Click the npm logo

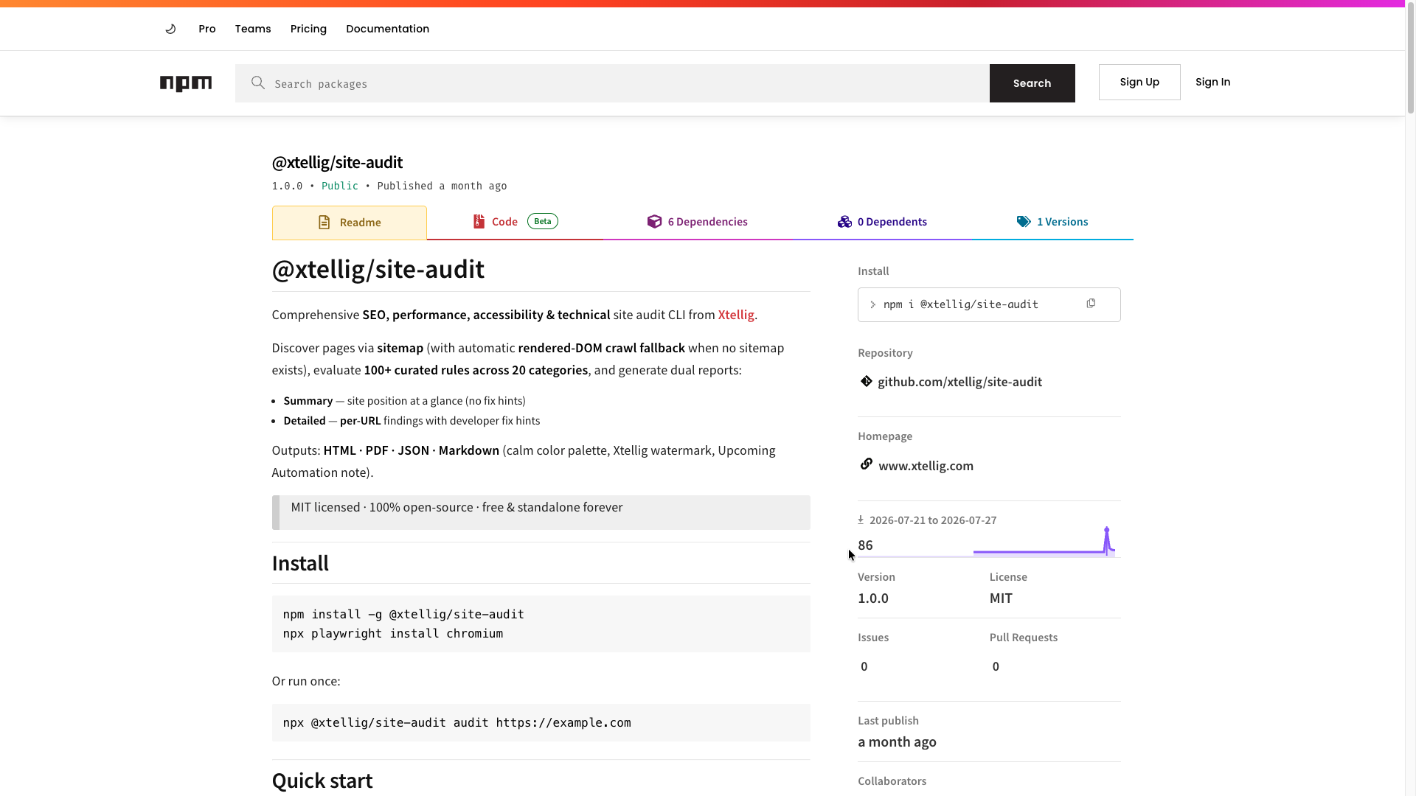pos(186,83)
